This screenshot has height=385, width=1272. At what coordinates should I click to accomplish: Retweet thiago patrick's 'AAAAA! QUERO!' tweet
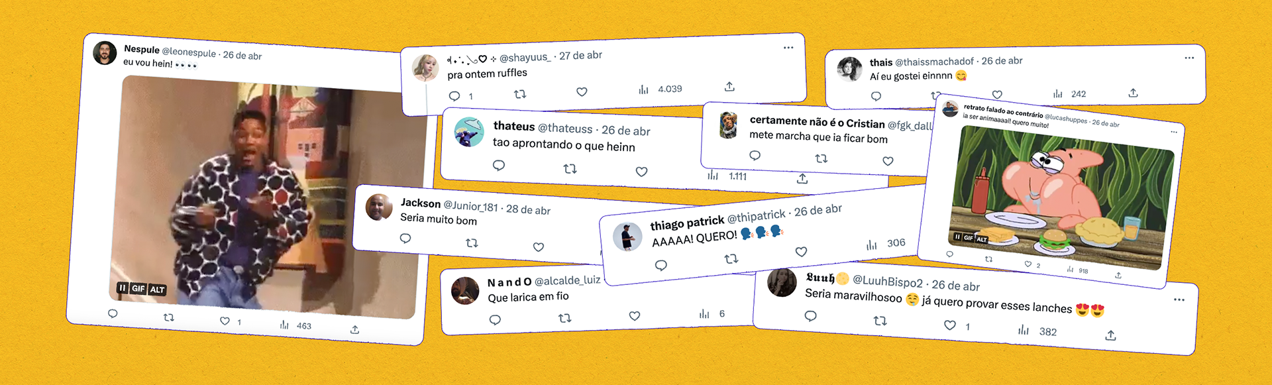tap(731, 258)
